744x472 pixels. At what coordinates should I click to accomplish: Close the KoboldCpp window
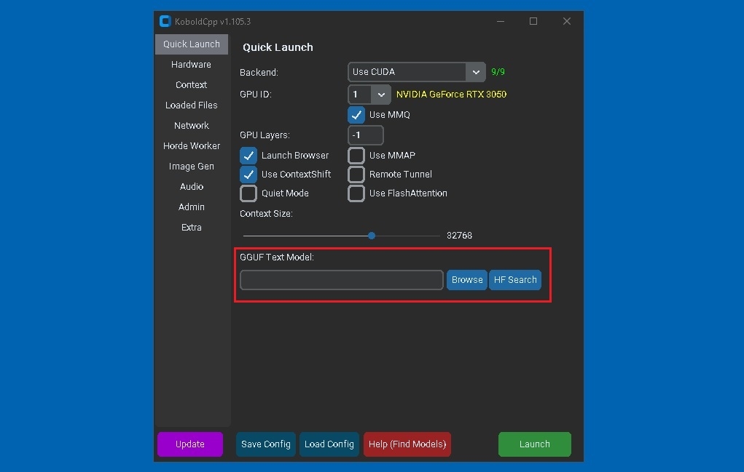tap(567, 21)
